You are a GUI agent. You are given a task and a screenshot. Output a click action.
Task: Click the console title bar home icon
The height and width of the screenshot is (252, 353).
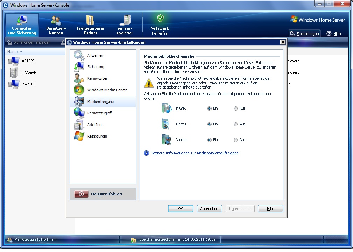6,5
